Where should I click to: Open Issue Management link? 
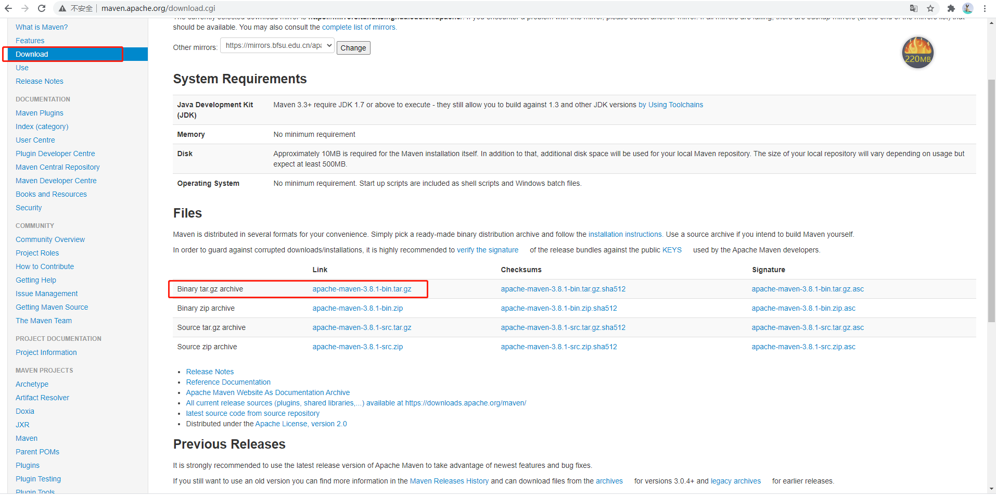47,294
